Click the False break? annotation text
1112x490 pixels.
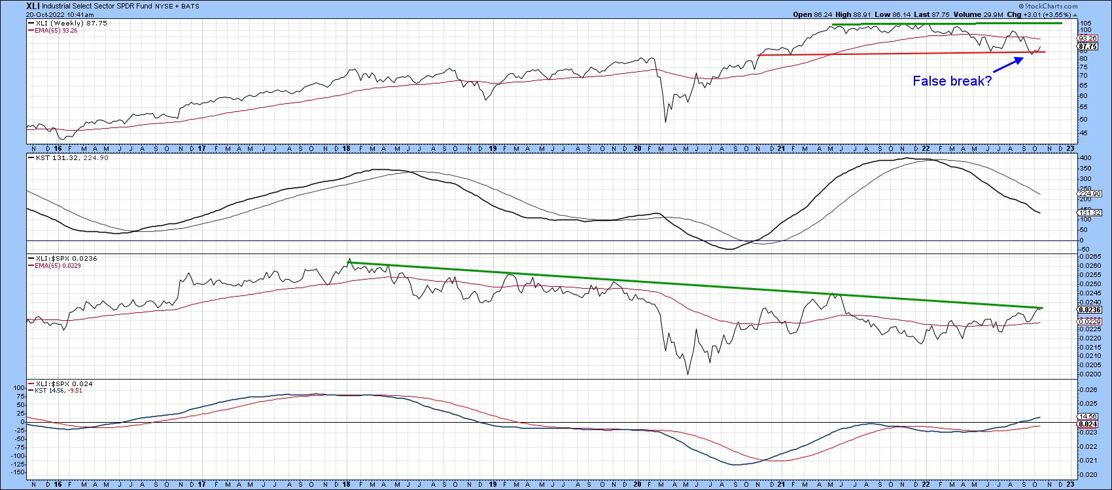pyautogui.click(x=952, y=82)
